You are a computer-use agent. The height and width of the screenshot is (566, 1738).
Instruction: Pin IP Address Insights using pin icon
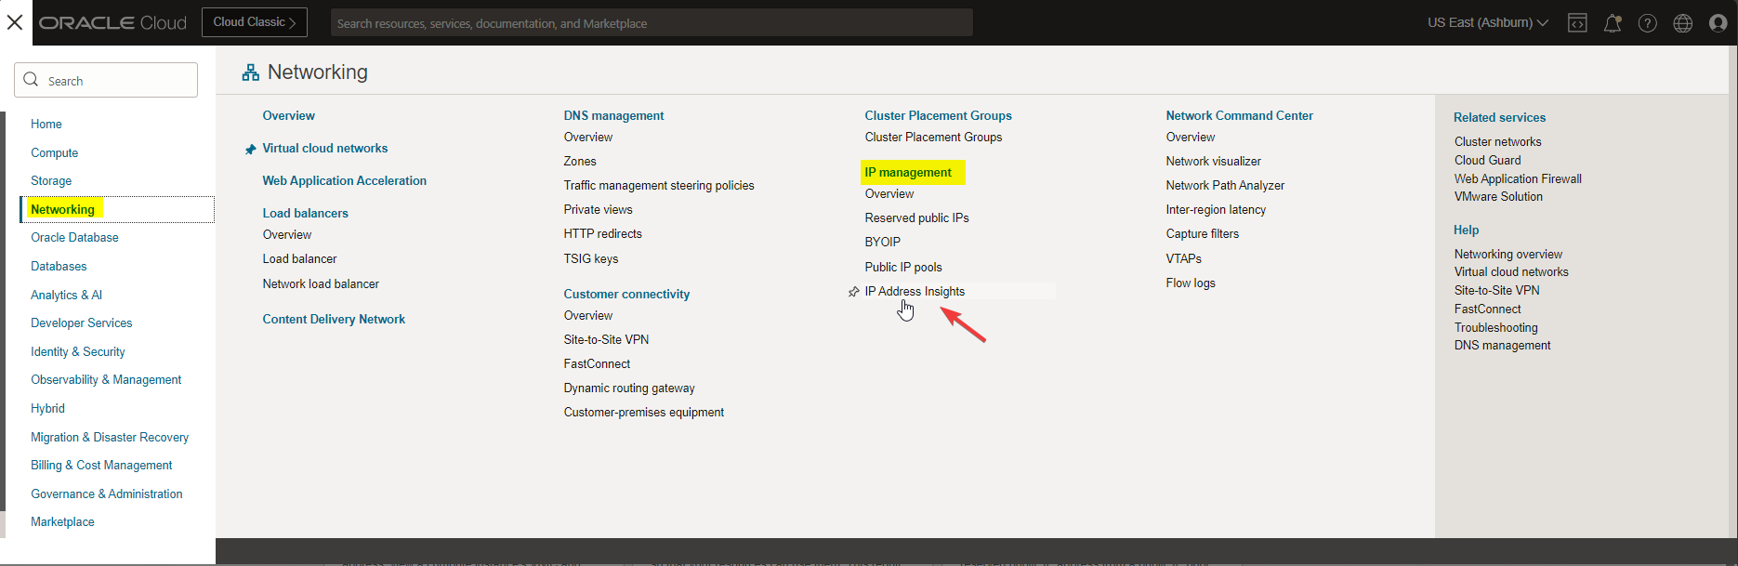coord(853,292)
